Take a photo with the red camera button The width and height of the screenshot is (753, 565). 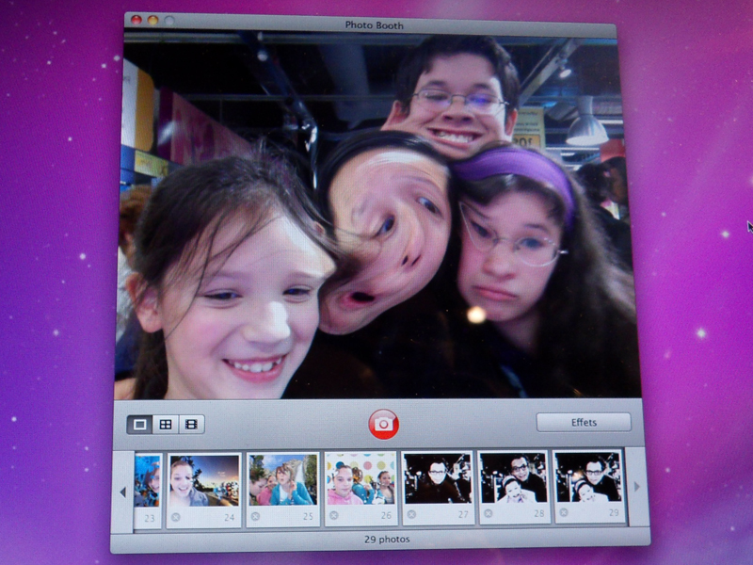point(383,425)
